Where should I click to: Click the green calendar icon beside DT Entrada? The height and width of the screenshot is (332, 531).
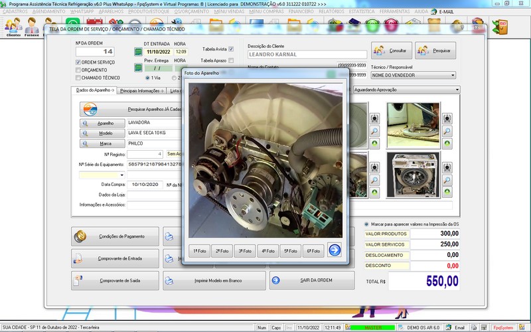(x=139, y=52)
